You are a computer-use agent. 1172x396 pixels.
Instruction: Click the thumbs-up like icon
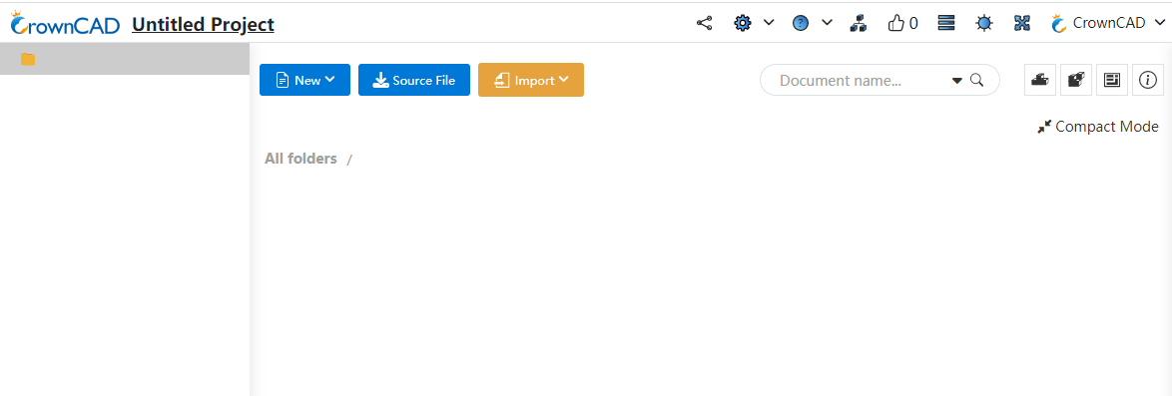(896, 23)
